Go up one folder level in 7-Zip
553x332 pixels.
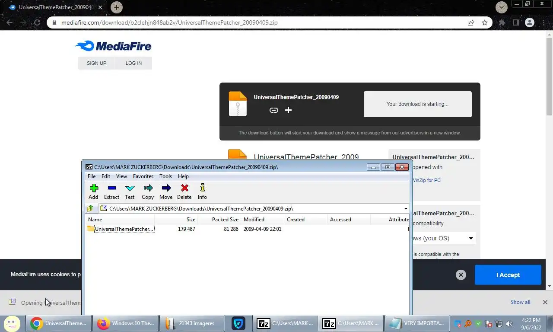point(90,208)
